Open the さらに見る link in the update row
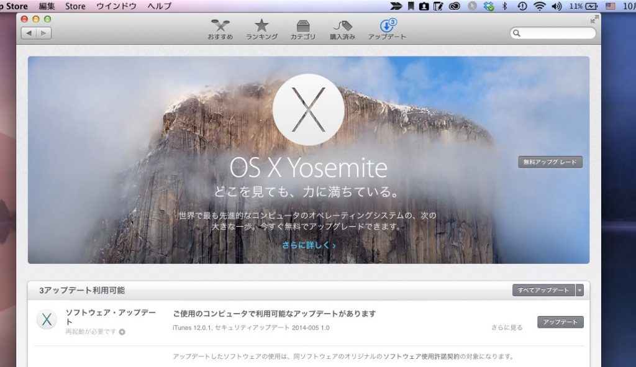636x367 pixels. (507, 327)
